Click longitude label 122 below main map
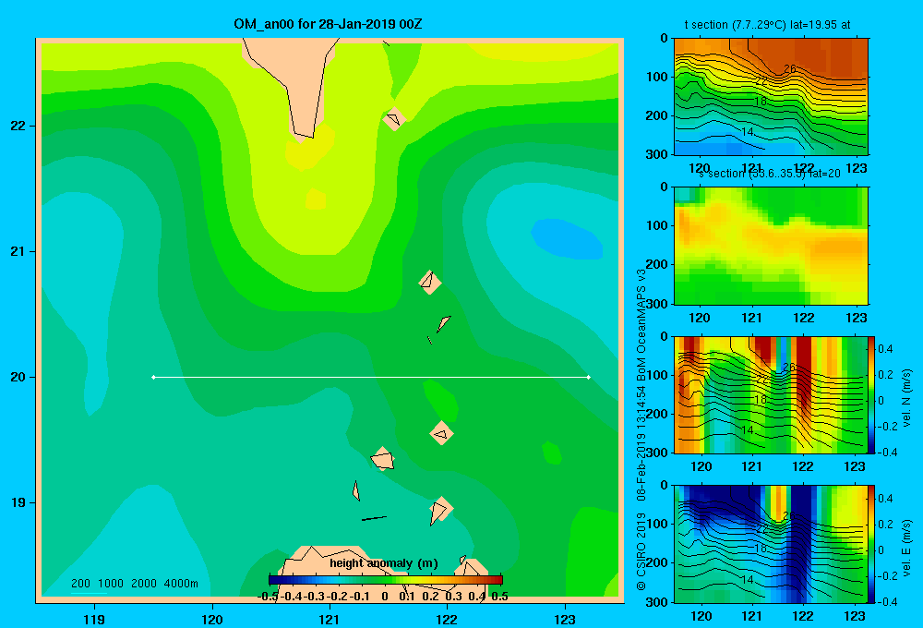The image size is (923, 628). click(447, 619)
